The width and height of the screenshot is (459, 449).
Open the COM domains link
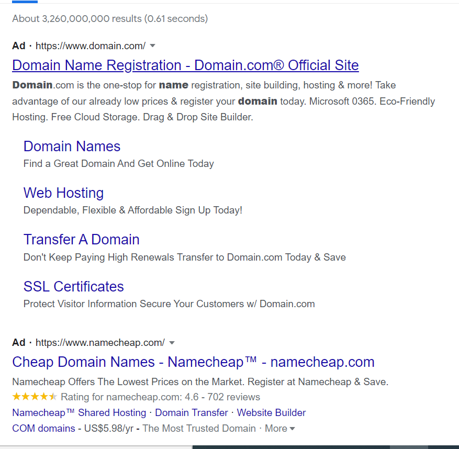click(43, 429)
